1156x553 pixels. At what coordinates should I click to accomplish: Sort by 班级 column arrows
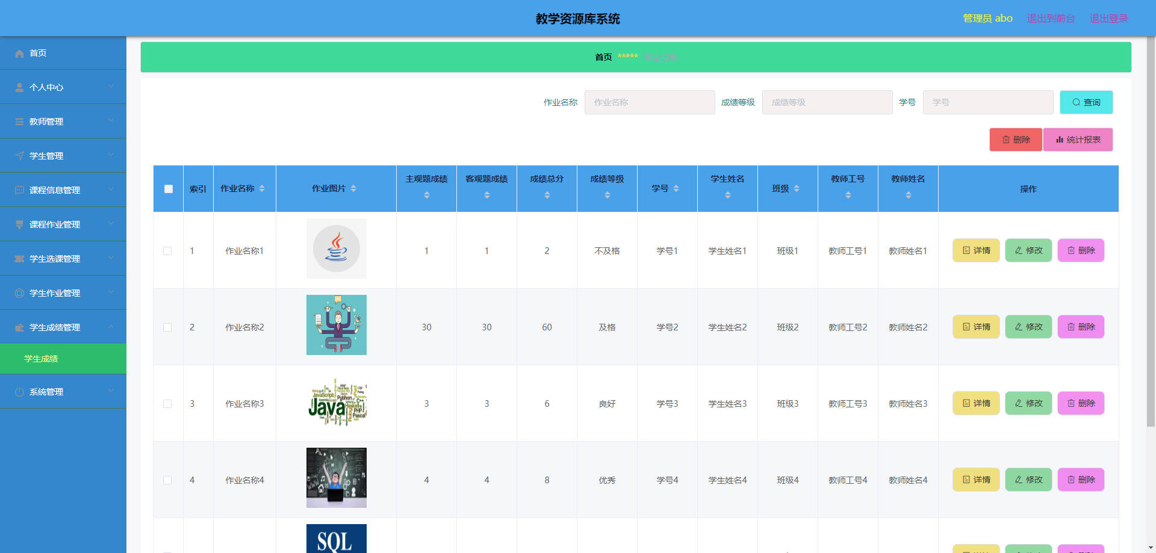point(797,189)
